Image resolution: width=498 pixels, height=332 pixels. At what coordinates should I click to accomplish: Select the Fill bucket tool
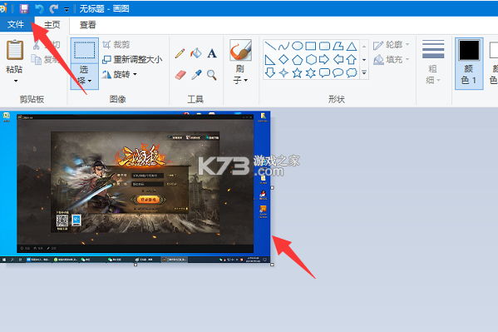(196, 53)
